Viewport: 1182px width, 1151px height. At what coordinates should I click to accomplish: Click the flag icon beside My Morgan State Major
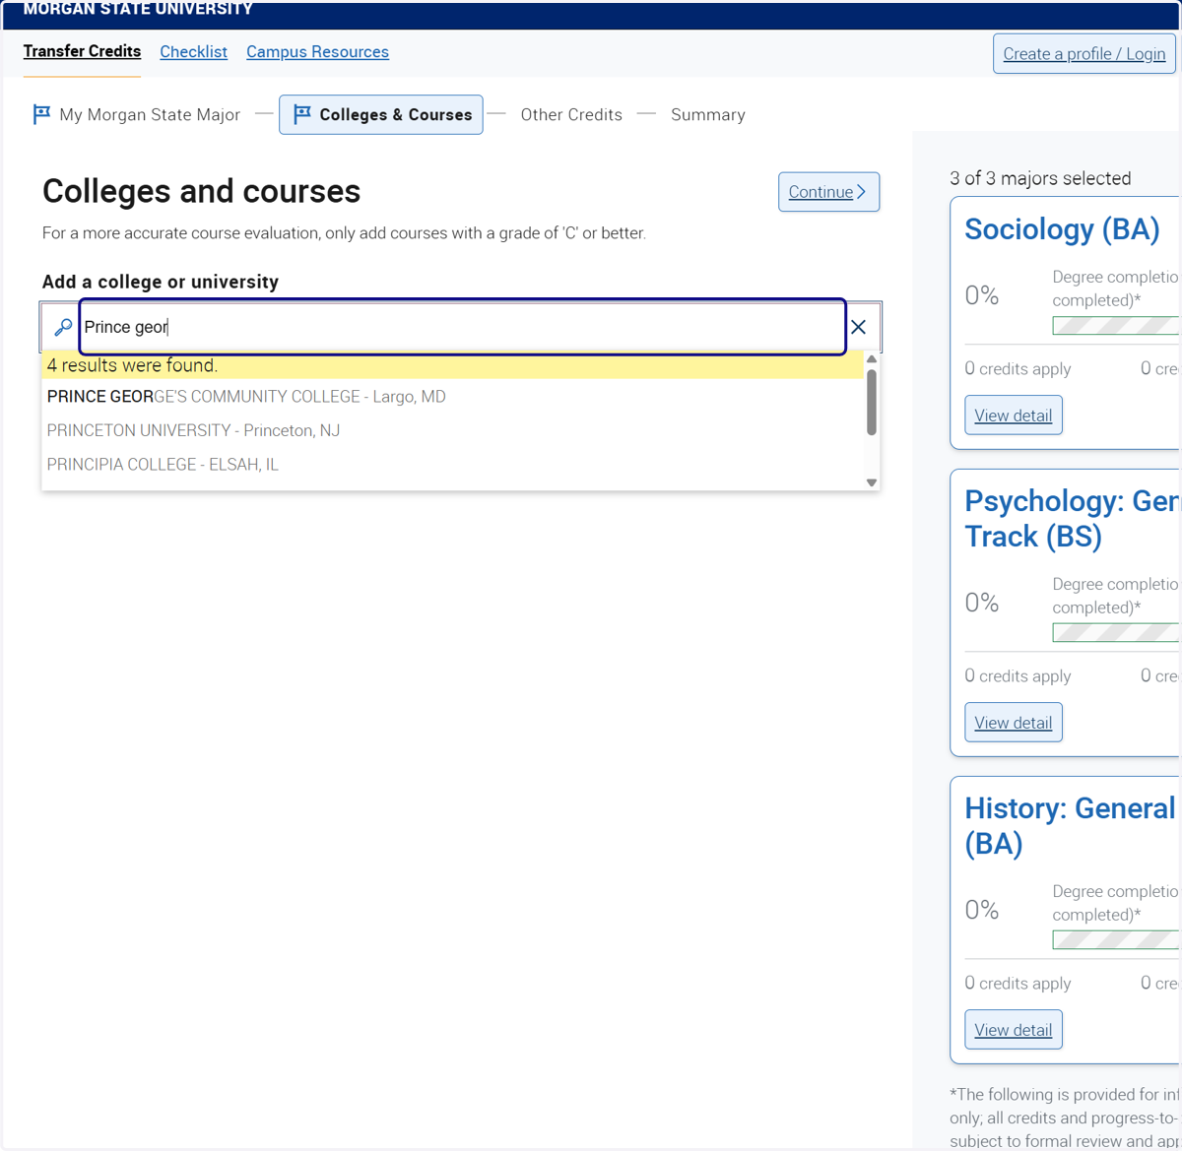pos(41,114)
